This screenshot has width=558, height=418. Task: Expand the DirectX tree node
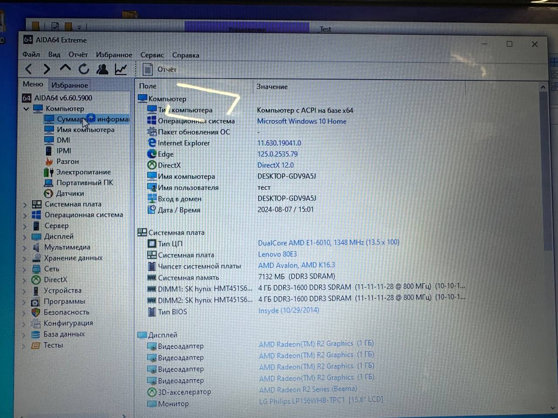[x=25, y=280]
